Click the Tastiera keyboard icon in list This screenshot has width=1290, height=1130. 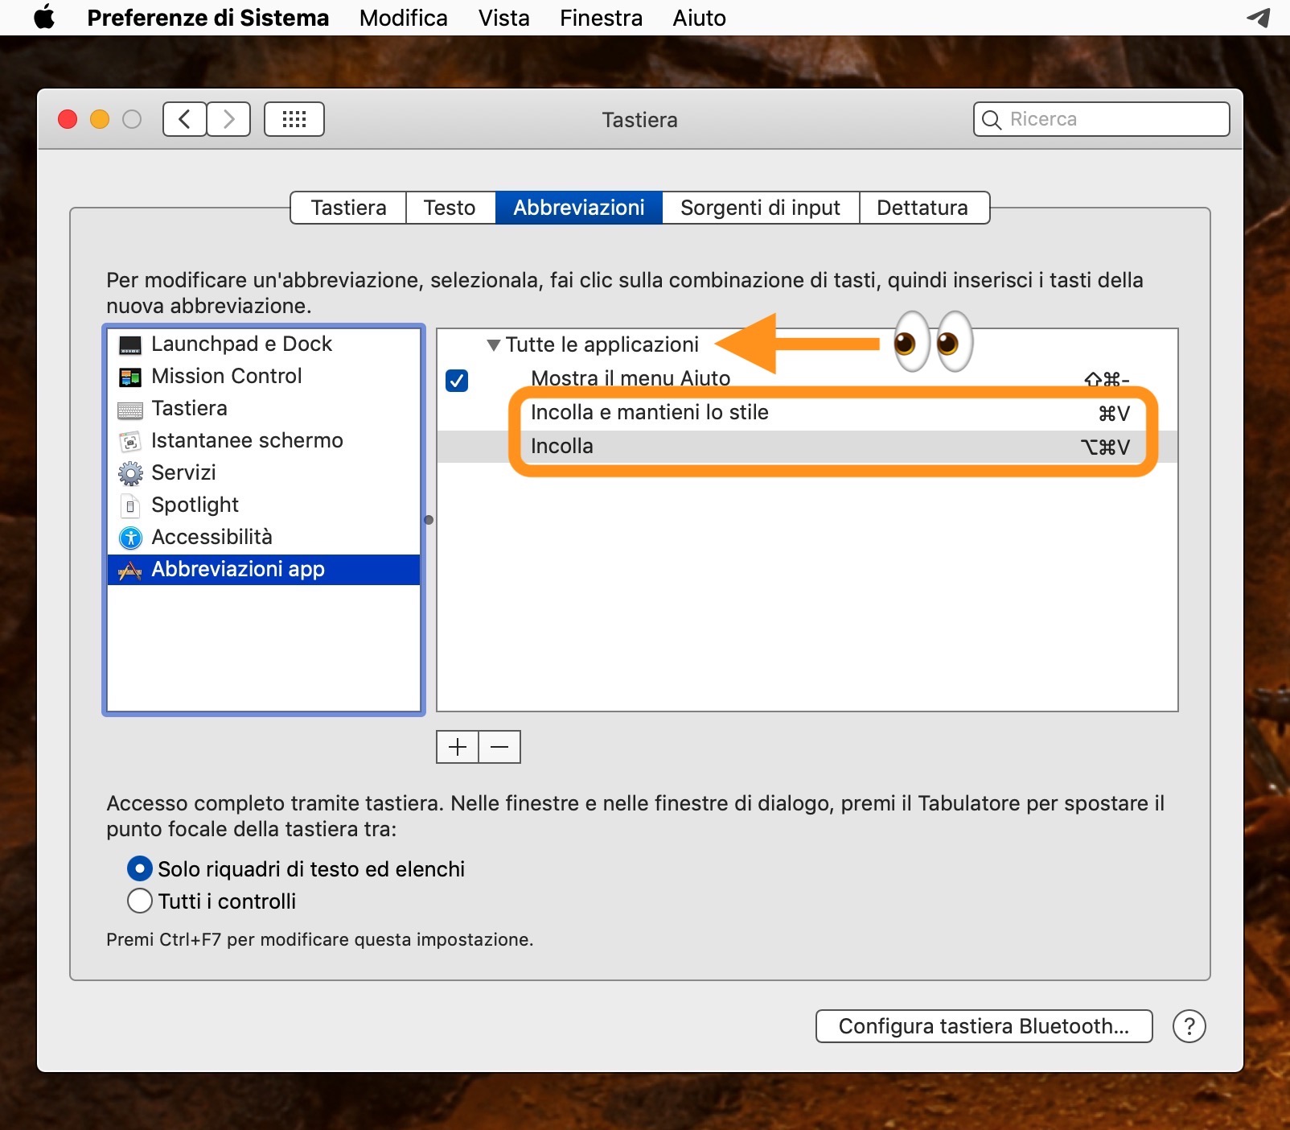(x=130, y=410)
